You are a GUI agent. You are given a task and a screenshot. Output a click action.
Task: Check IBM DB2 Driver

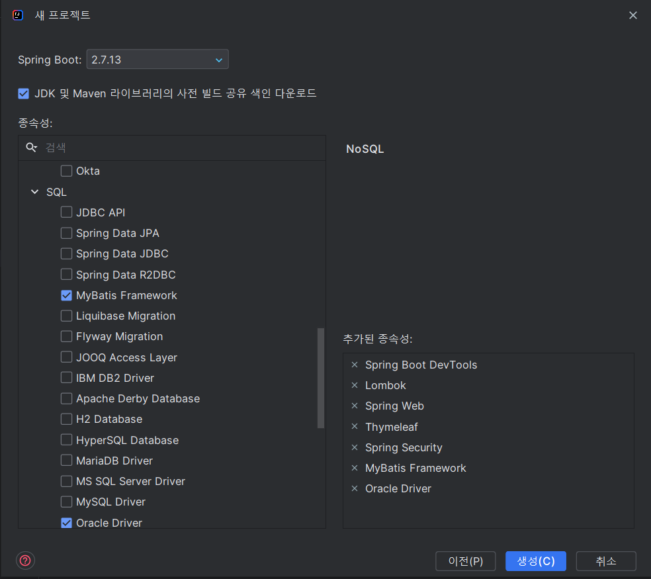pos(66,378)
